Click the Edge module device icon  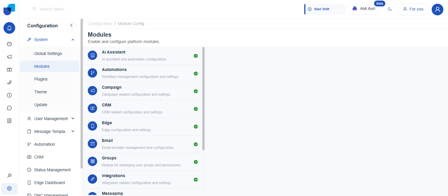click(x=92, y=126)
